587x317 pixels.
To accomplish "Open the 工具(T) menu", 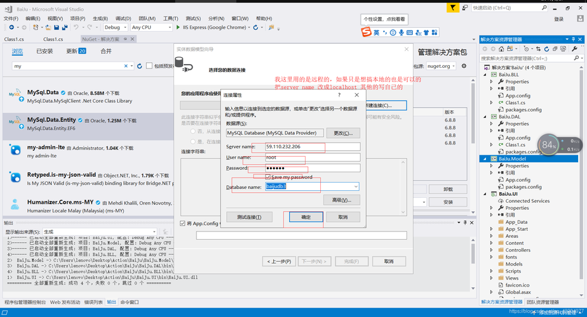I will click(171, 18).
